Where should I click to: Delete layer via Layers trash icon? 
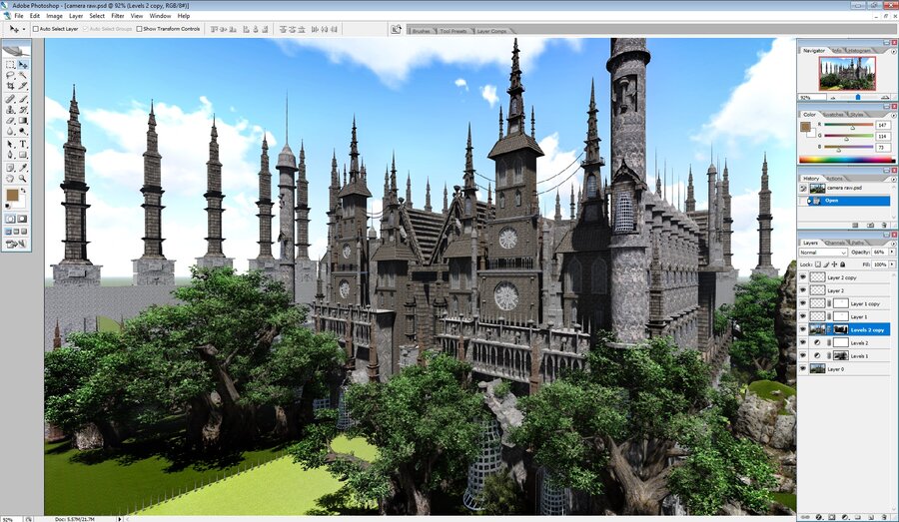(884, 517)
